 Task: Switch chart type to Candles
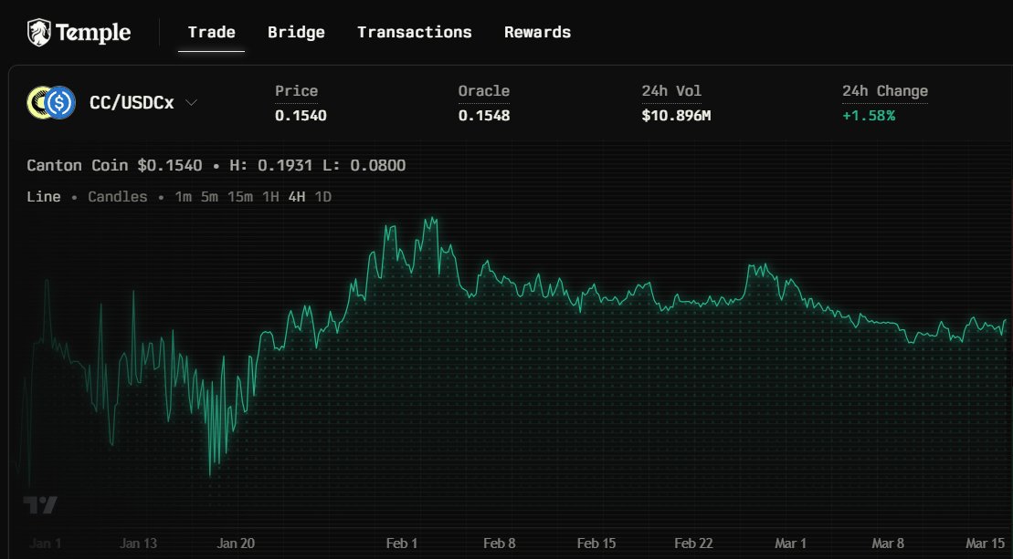(x=118, y=197)
